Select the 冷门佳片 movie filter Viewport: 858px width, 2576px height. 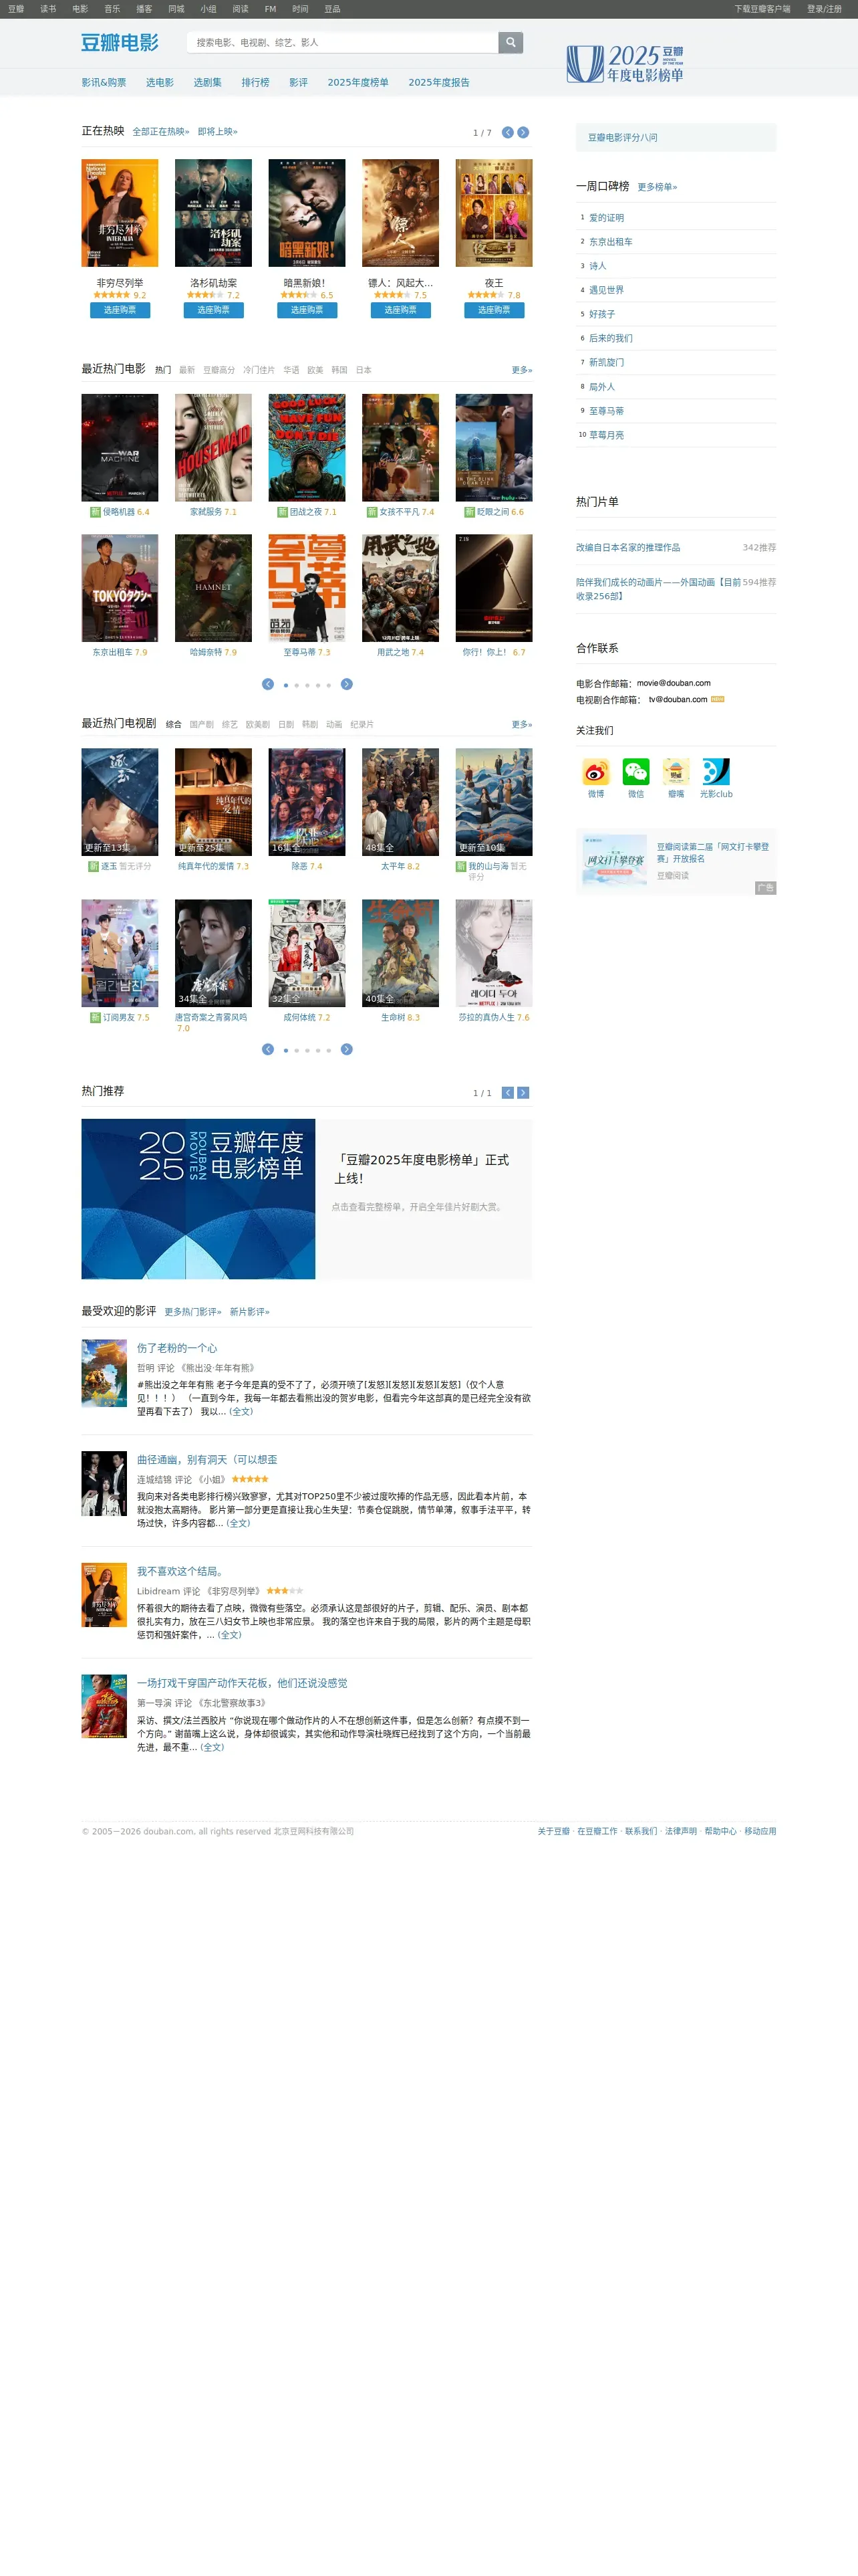[x=259, y=370]
